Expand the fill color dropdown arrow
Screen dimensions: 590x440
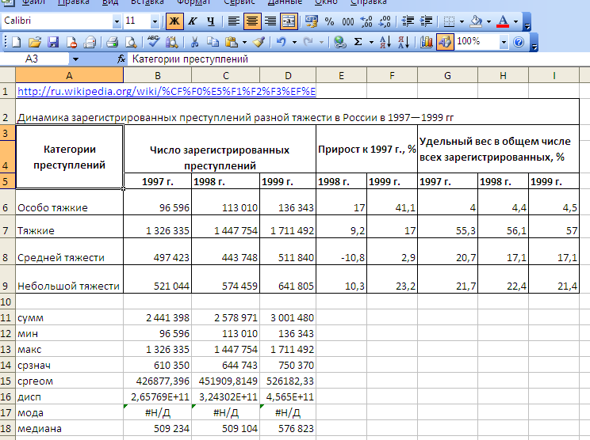(x=488, y=21)
